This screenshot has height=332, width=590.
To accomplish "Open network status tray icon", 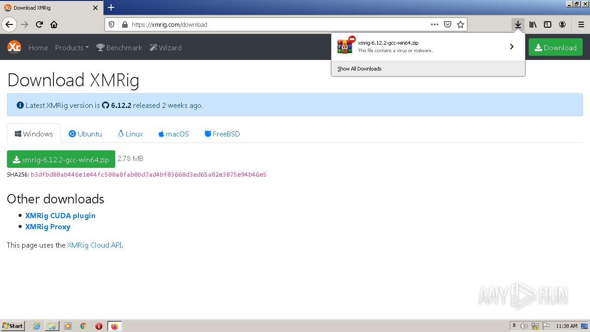I will [x=535, y=326].
